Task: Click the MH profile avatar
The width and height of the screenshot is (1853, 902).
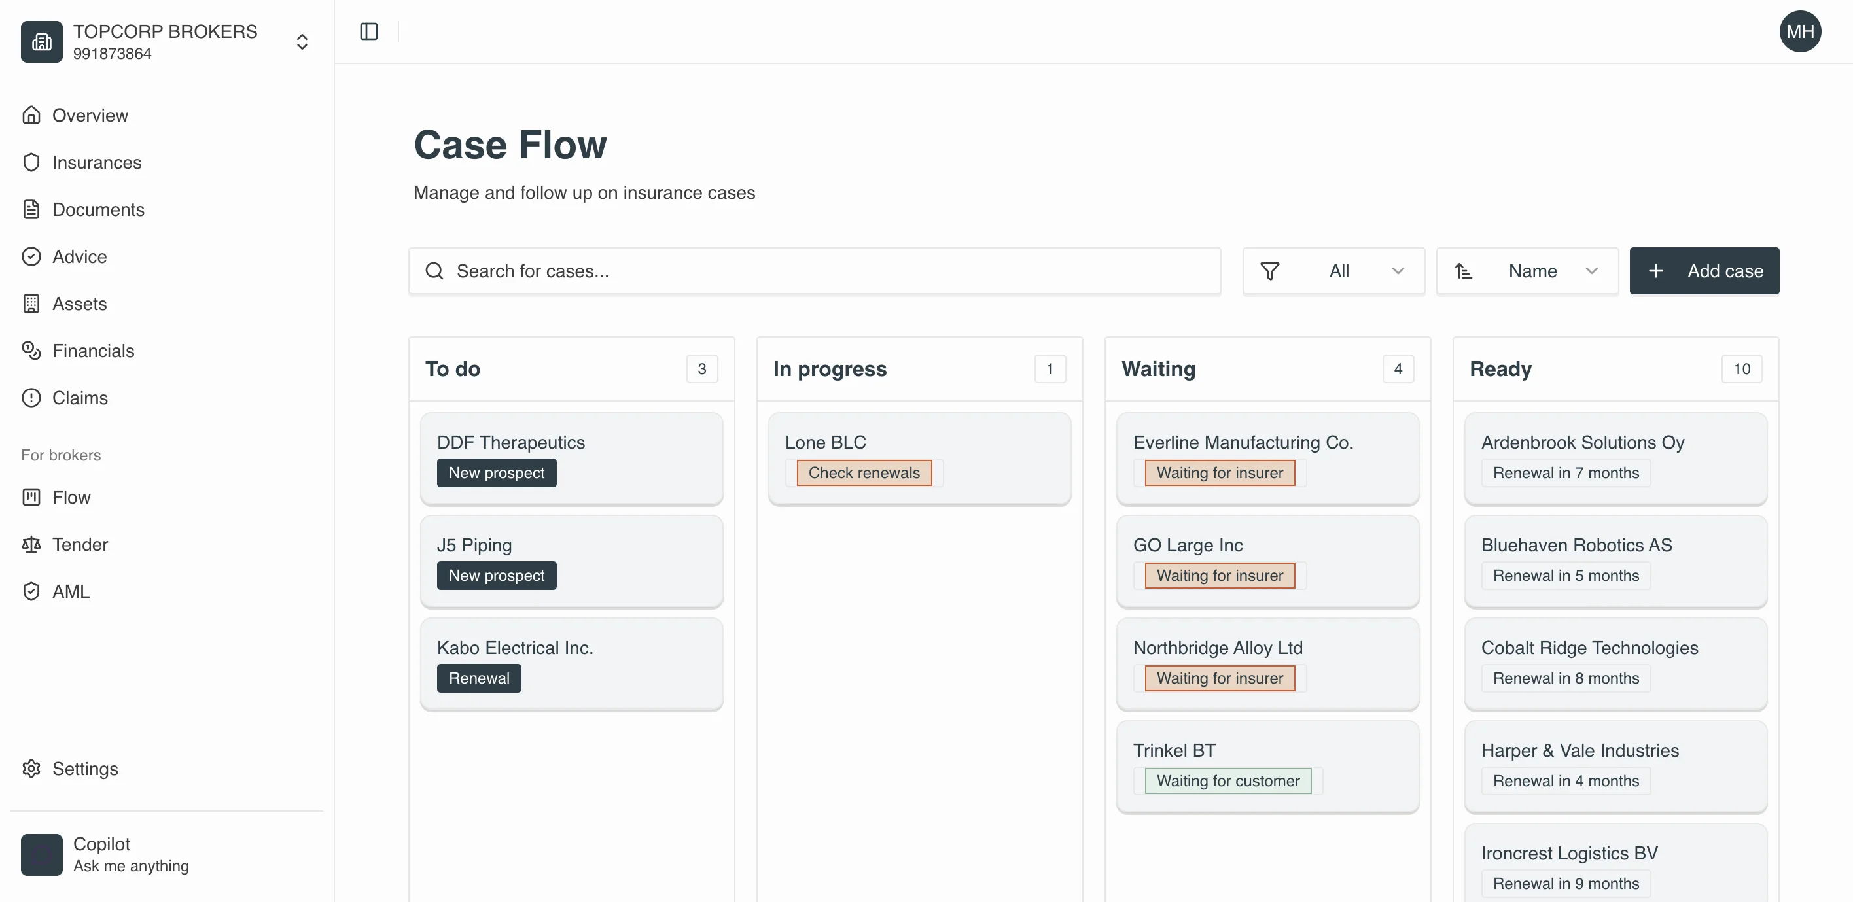Action: (x=1801, y=31)
